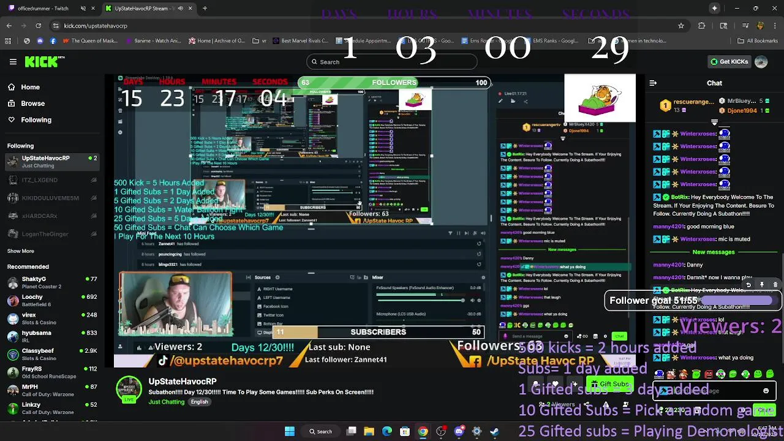Mute audio on UpStateHavocRP tab
This screenshot has width=784, height=441.
click(x=180, y=9)
